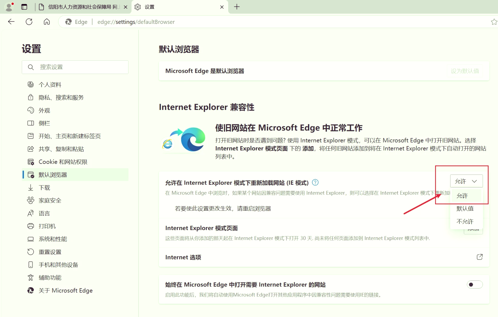Click the 搜索设置 search field

[75, 67]
